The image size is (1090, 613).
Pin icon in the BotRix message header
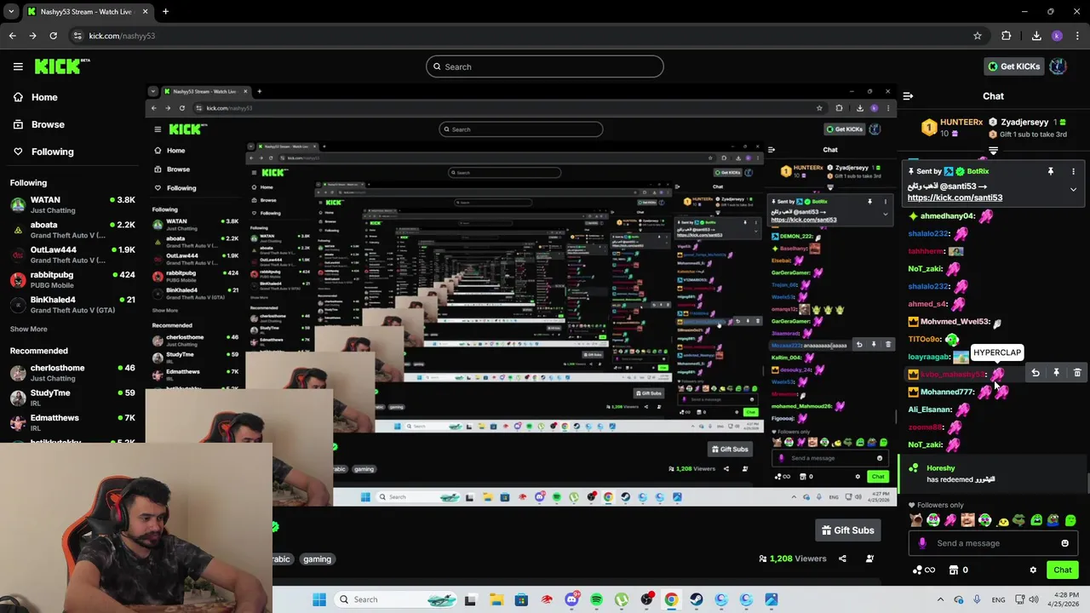1050,171
